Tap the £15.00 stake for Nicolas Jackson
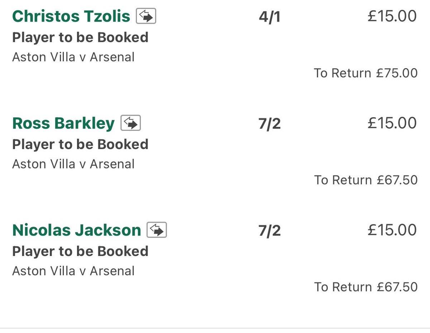430x333 pixels. point(392,230)
